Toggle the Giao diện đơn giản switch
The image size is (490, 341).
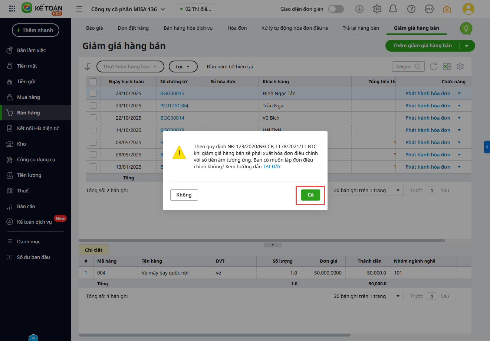tap(336, 9)
